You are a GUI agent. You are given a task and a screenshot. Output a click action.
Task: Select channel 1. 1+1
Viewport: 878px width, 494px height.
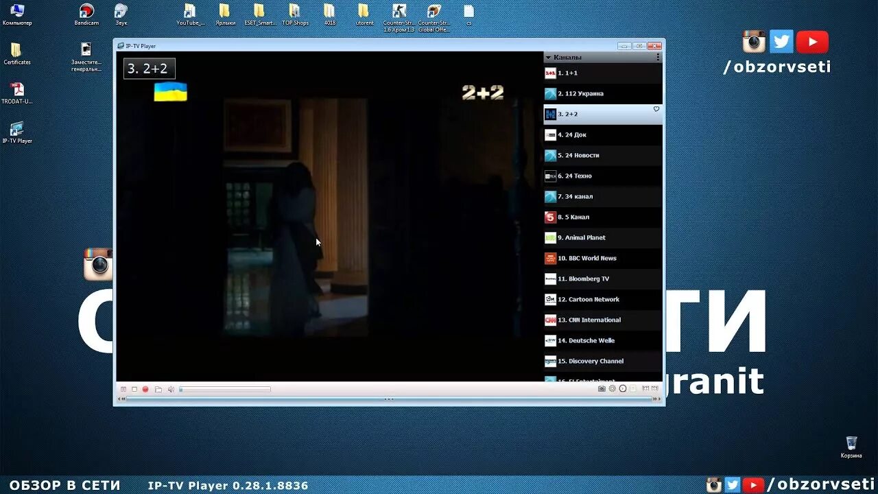tap(603, 73)
